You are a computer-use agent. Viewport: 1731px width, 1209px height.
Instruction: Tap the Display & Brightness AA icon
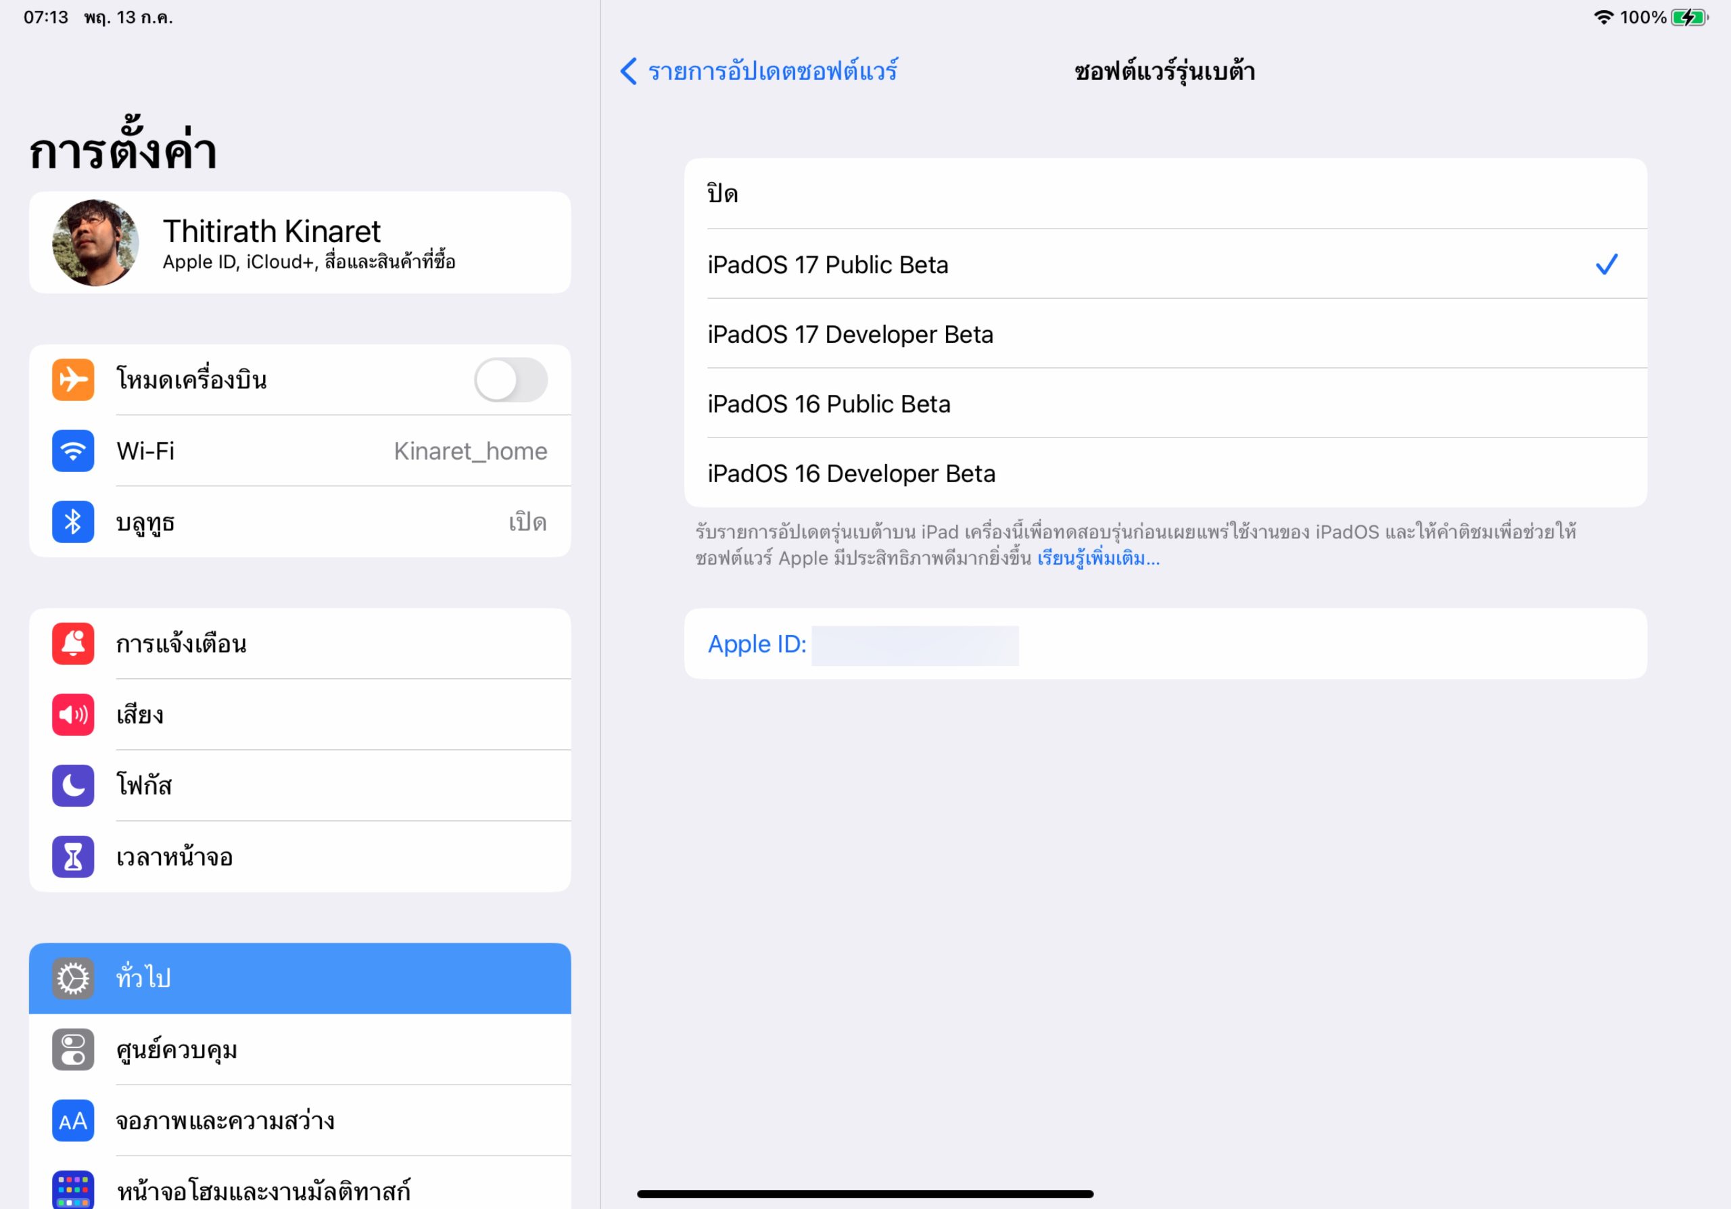click(x=73, y=1121)
